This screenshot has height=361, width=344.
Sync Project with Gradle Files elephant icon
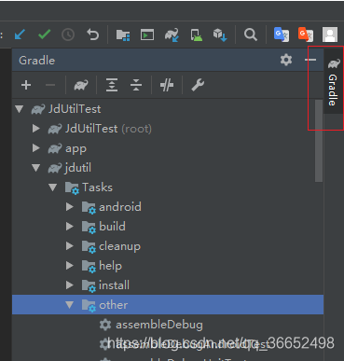point(172,35)
